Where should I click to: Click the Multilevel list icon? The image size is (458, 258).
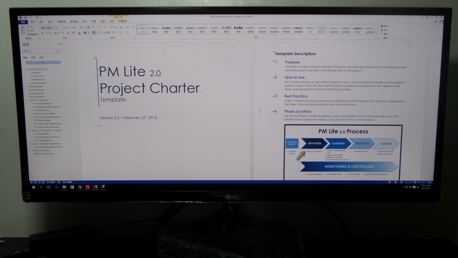[105, 28]
